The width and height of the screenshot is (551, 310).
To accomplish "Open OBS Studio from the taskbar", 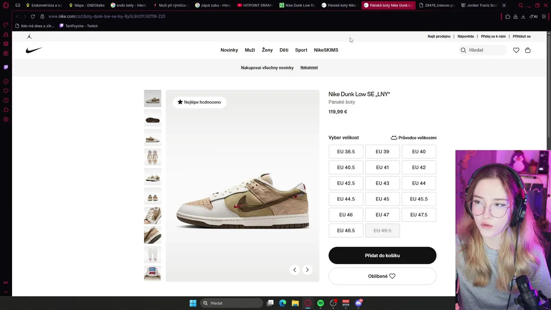I will tap(333, 303).
